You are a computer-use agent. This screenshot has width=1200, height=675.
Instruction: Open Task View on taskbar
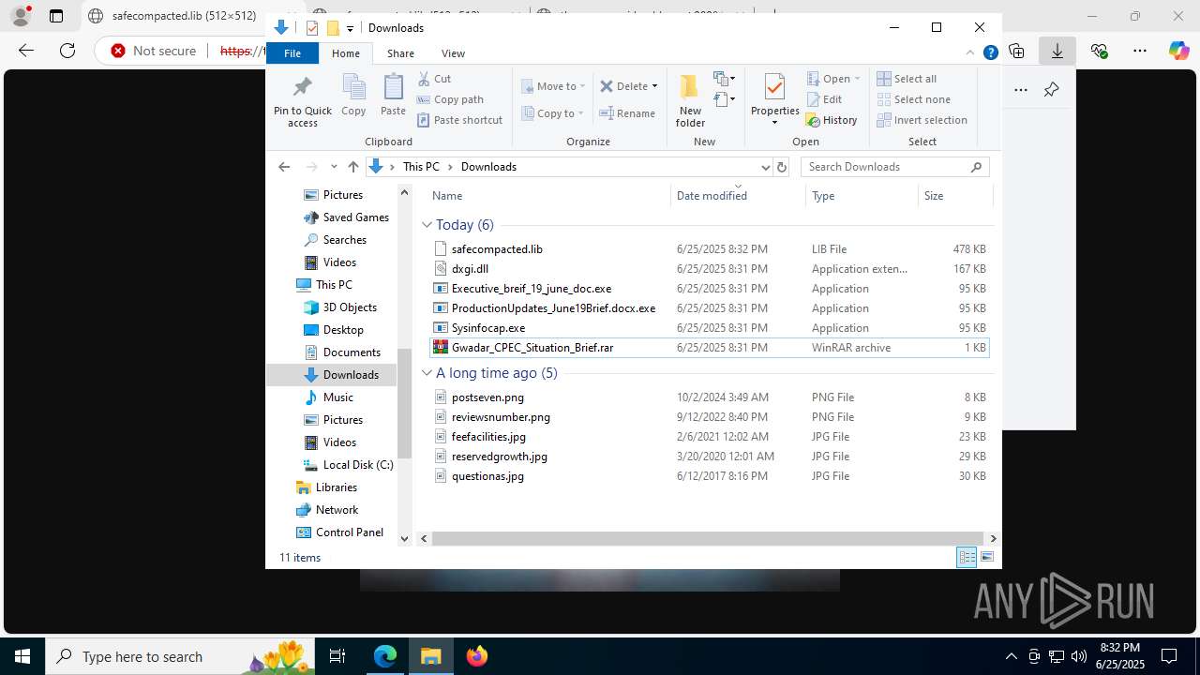coord(337,656)
